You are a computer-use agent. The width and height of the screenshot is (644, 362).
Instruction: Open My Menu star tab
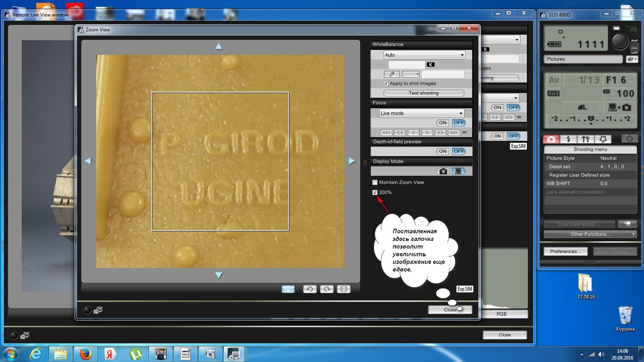pos(603,139)
